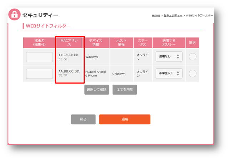The height and width of the screenshot is (160, 229).
Task: Click the オンライン status in Huawei row
Action: click(x=143, y=74)
